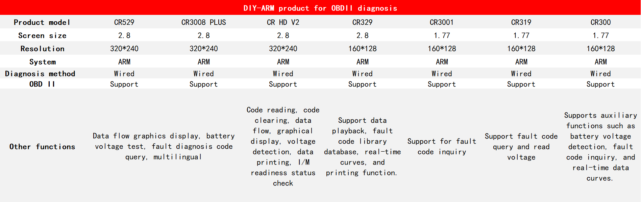Click the Other functions row label

click(x=42, y=147)
